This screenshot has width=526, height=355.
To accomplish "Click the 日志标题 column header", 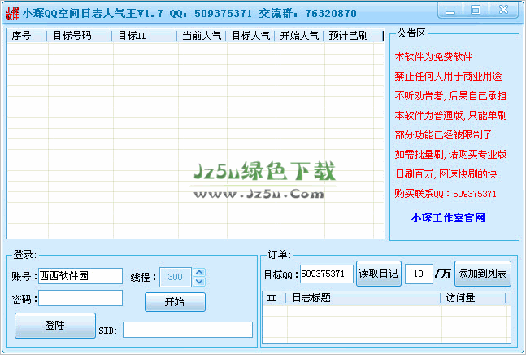I will pos(363,298).
